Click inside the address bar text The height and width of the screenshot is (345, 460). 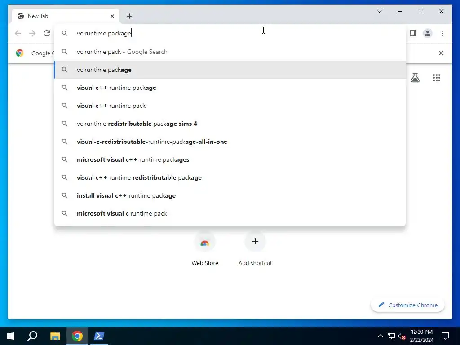(104, 33)
